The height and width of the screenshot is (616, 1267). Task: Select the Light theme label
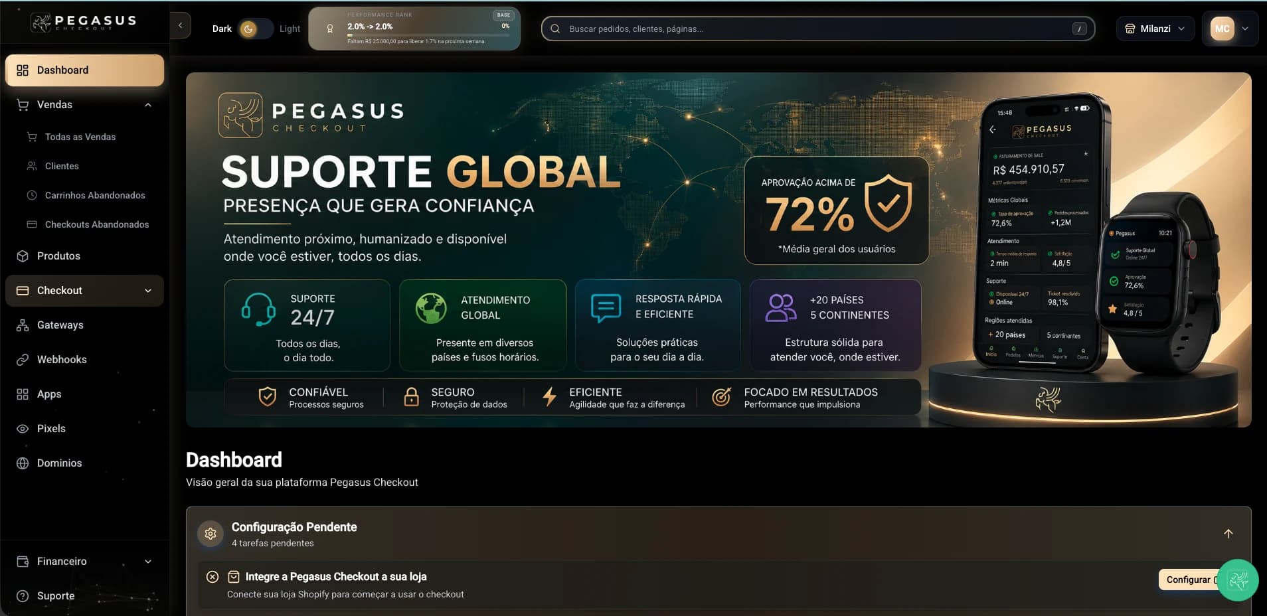(290, 29)
